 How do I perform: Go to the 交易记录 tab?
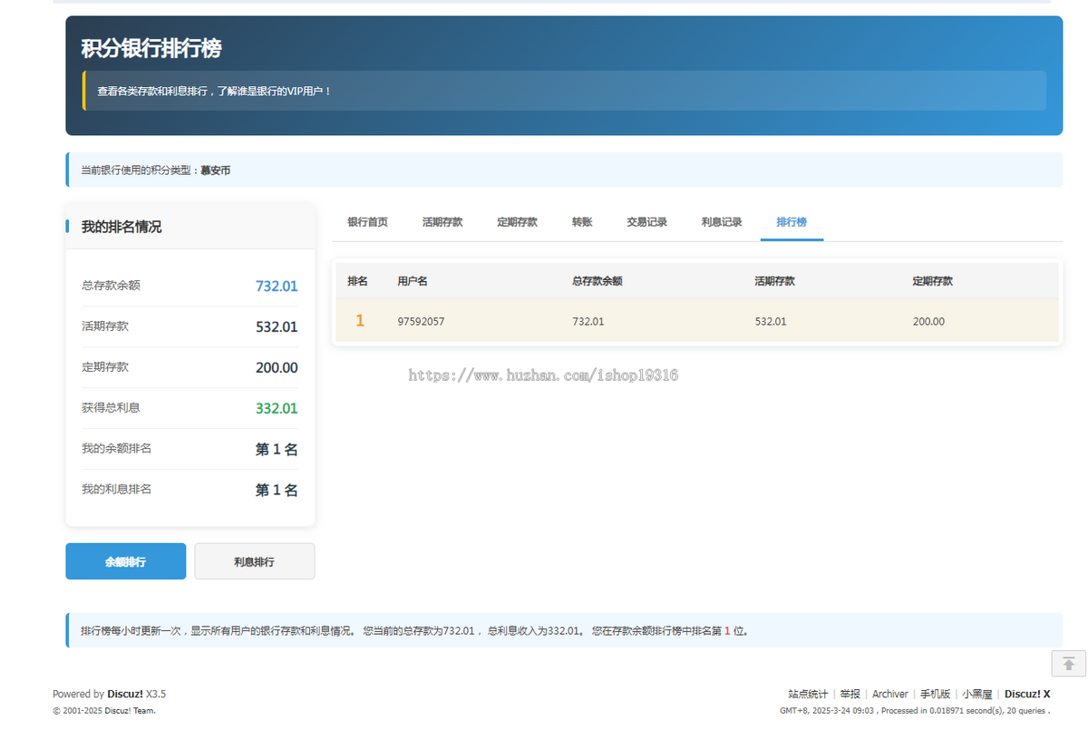647,222
